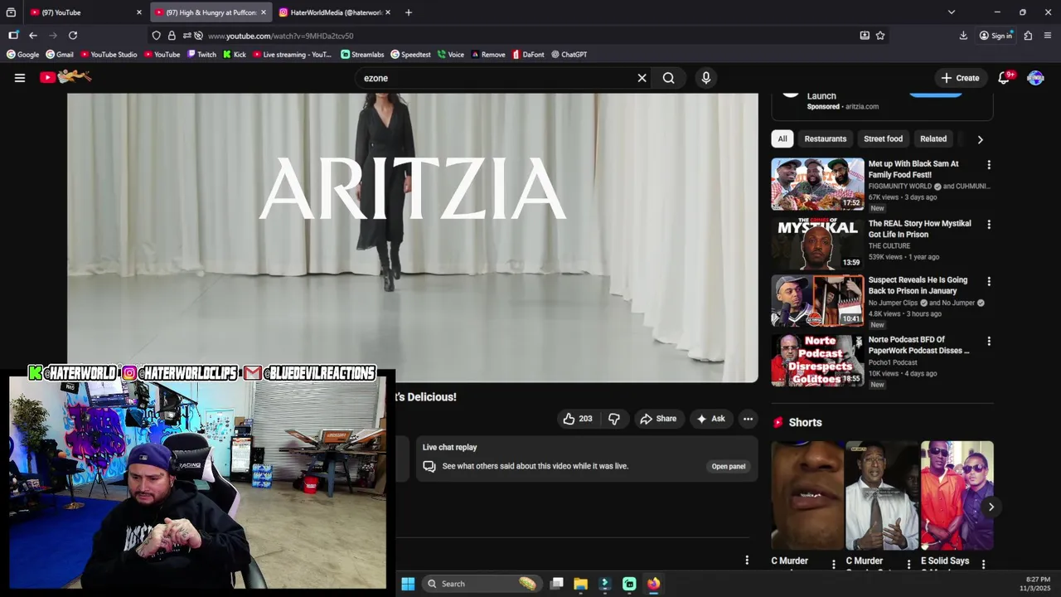The width and height of the screenshot is (1061, 597).
Task: Switch to Firefox in the taskbar
Action: (653, 584)
